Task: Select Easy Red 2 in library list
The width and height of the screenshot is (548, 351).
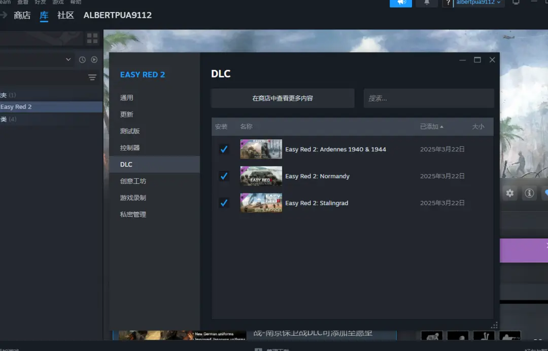Action: point(51,107)
